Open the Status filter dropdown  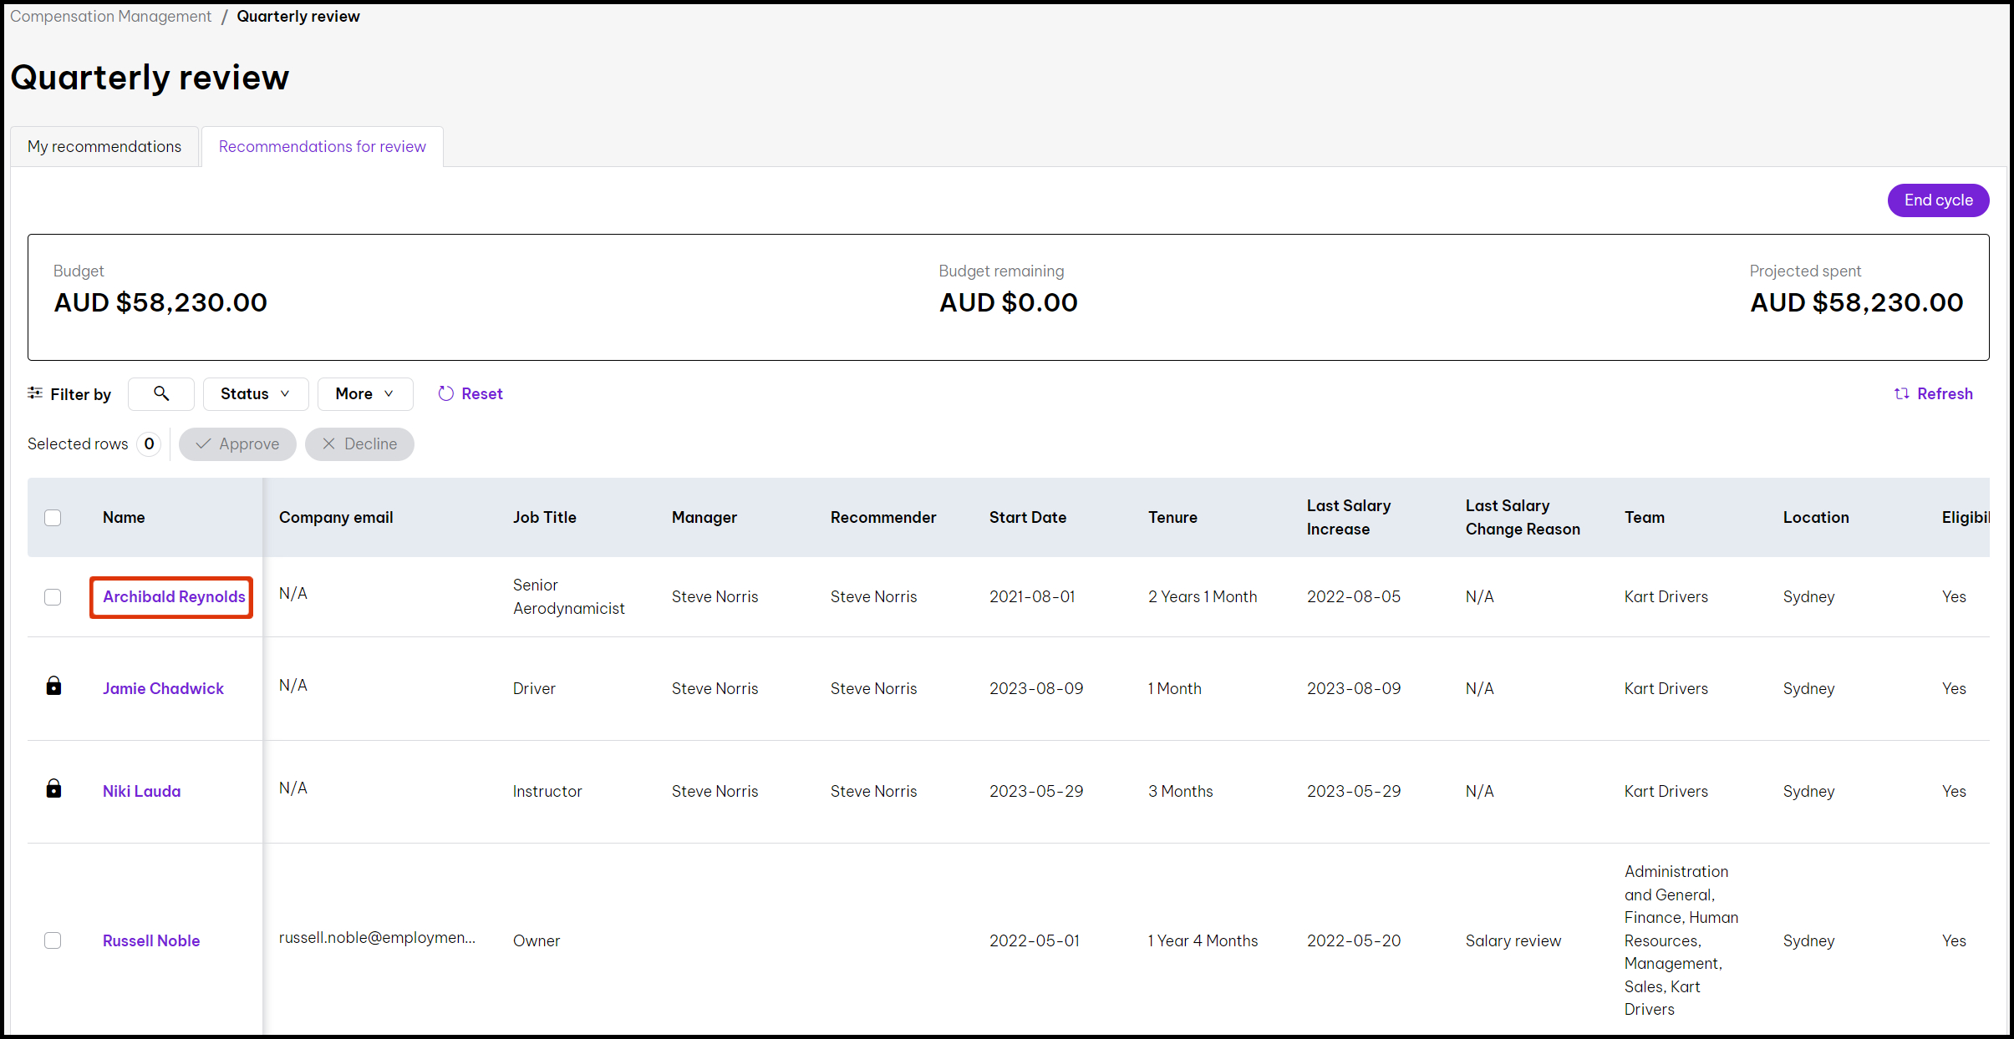point(255,393)
